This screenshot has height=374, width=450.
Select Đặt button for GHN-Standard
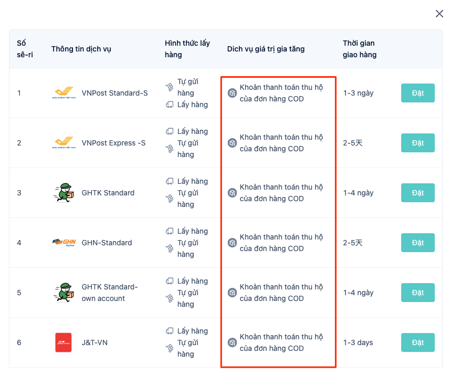point(418,243)
